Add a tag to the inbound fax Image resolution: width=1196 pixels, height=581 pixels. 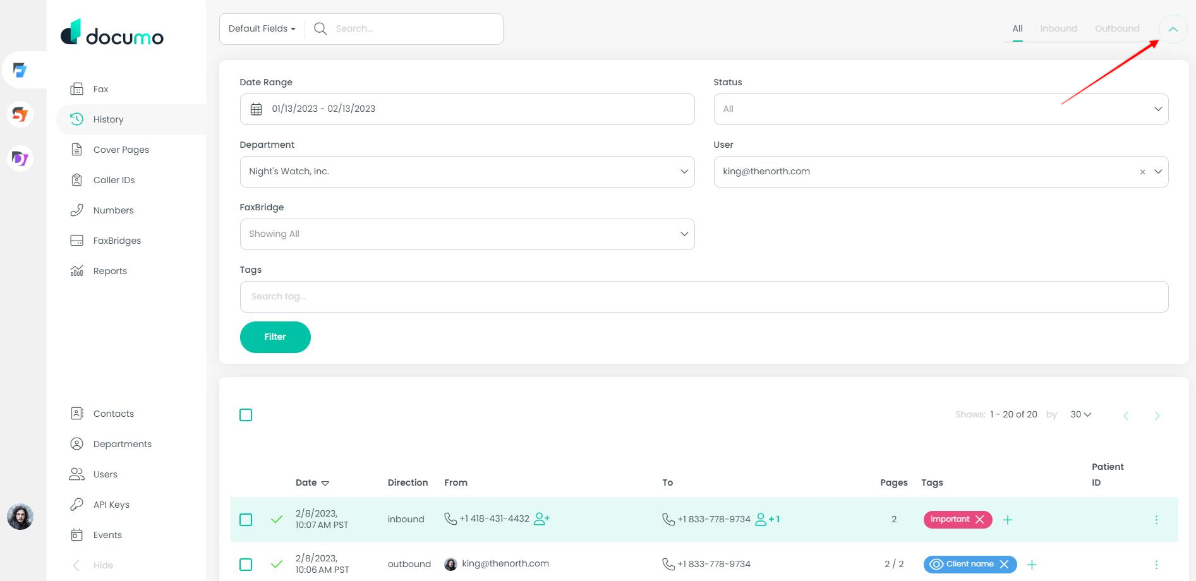point(1008,520)
